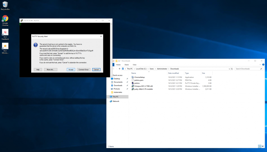Select This PC in the navigation pane
The width and height of the screenshot is (267, 152).
118,97
